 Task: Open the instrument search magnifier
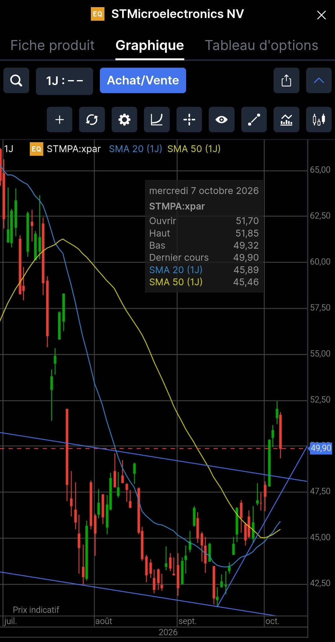coord(16,80)
